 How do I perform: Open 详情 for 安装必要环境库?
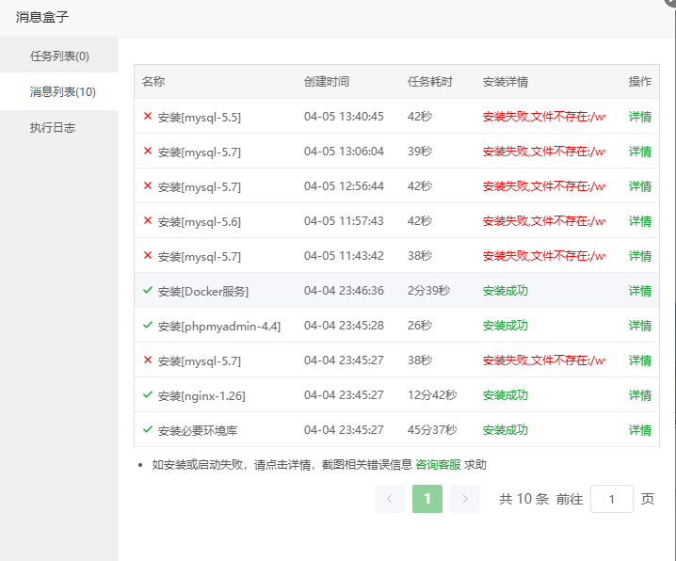coord(640,430)
